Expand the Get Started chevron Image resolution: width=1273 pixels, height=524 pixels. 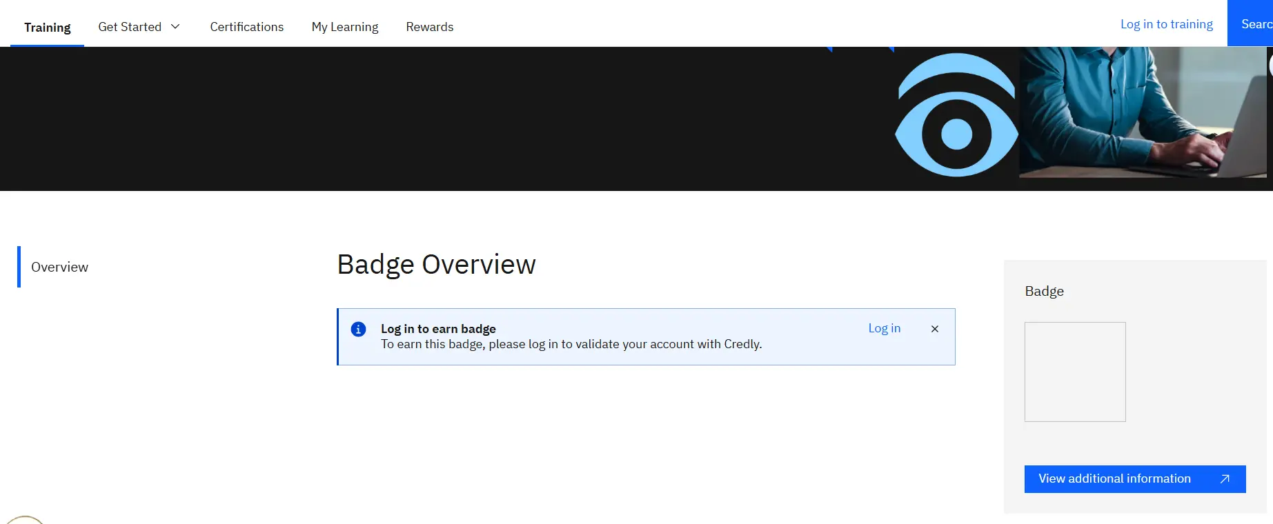(x=175, y=27)
